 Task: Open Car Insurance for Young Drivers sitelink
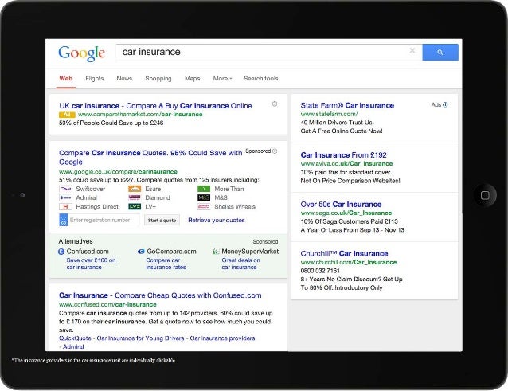pos(140,338)
